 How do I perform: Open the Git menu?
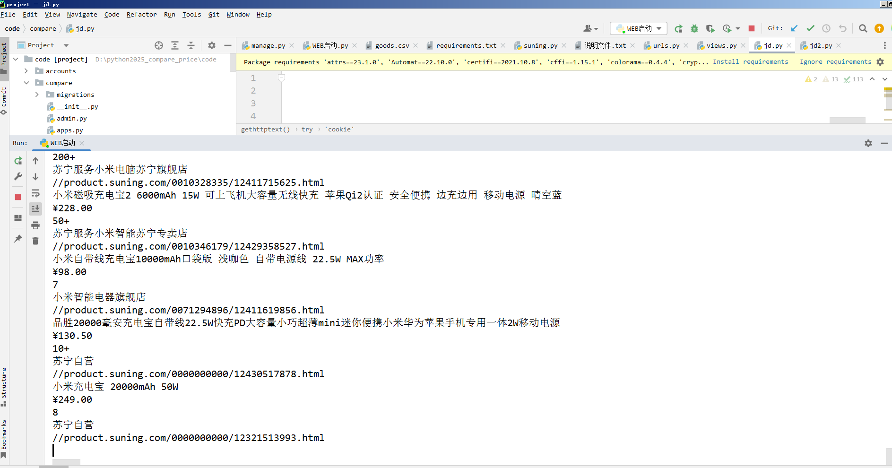pos(214,14)
